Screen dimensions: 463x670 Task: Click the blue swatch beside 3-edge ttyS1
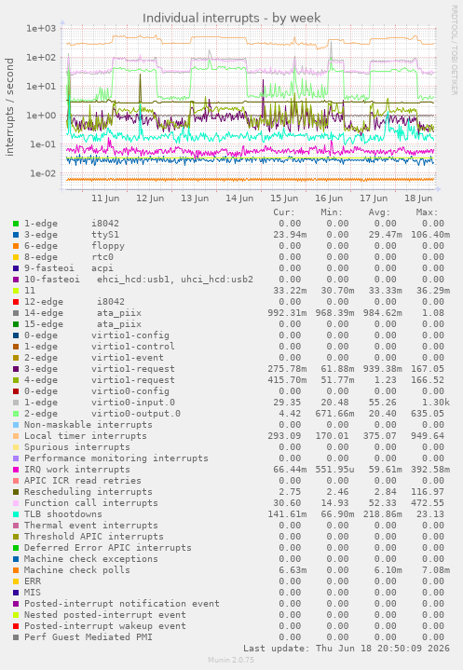coord(16,235)
